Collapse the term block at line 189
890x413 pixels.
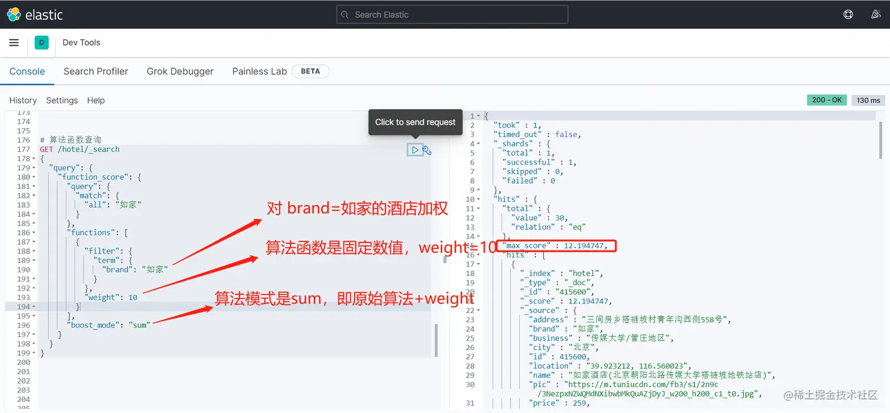34,261
